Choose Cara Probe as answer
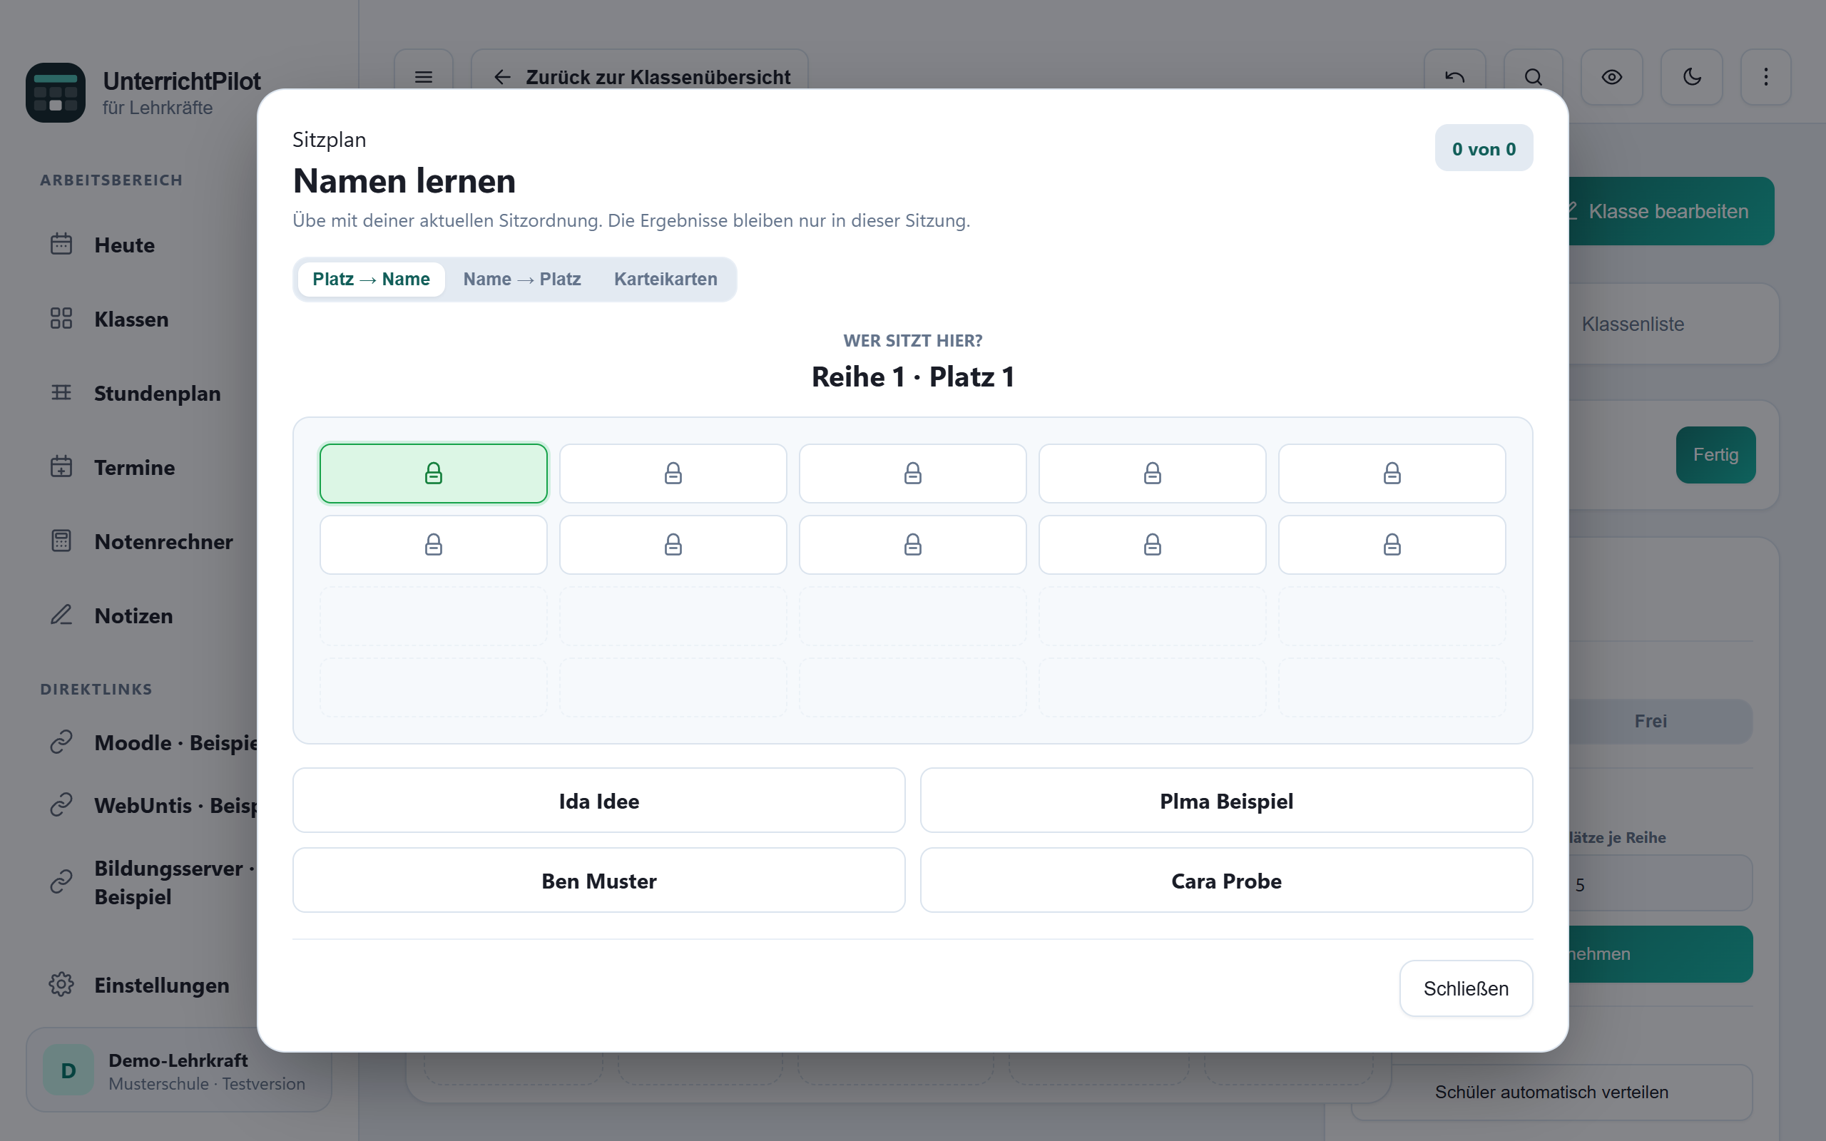This screenshot has height=1141, width=1826. pos(1226,881)
